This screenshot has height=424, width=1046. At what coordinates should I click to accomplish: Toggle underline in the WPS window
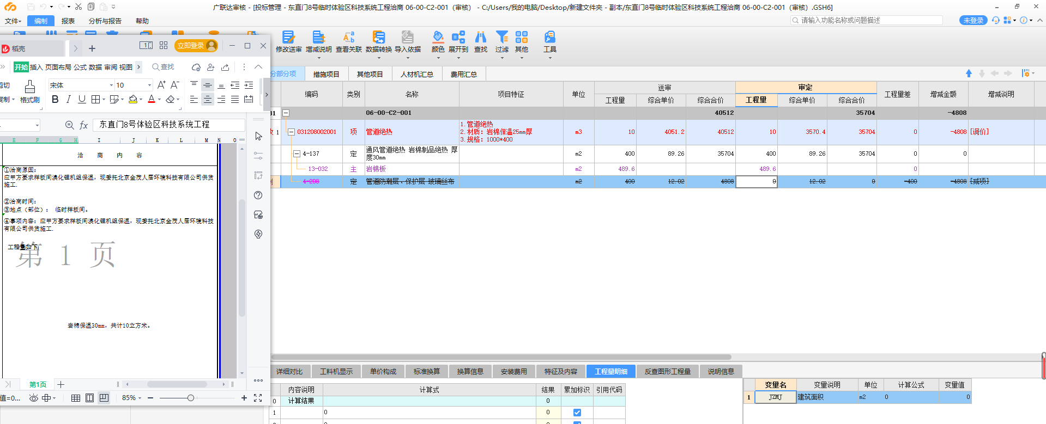pos(82,99)
